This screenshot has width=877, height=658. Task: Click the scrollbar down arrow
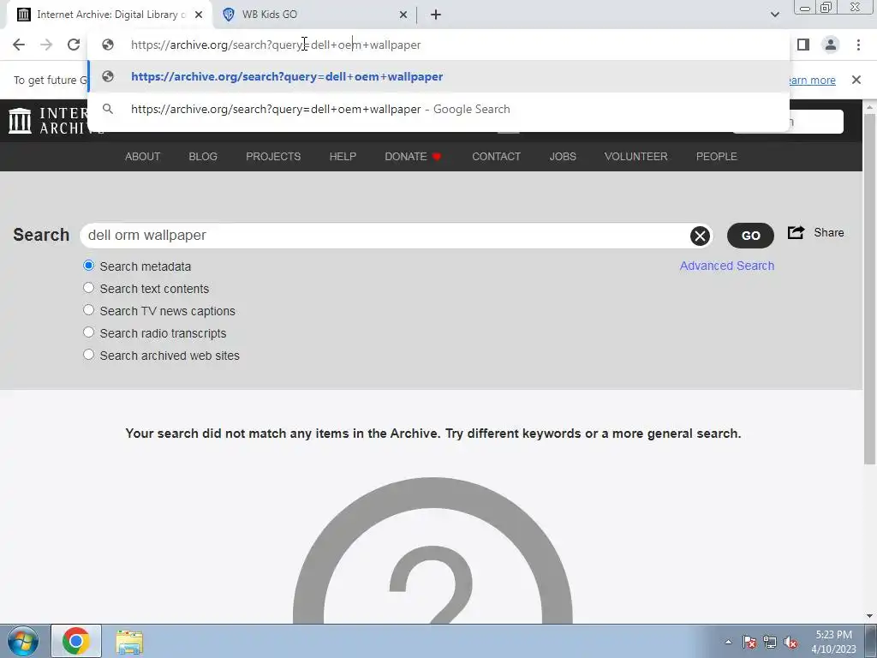pyautogui.click(x=870, y=617)
